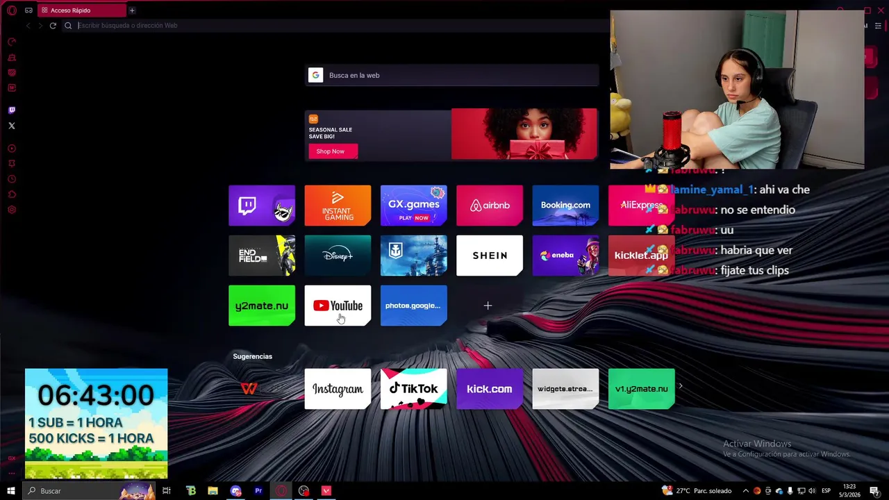Viewport: 889px width, 500px height.
Task: Open the Disney+ speed dial tile
Action: tap(338, 256)
